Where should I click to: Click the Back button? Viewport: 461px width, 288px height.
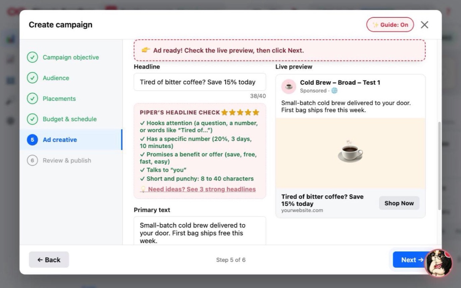49,260
